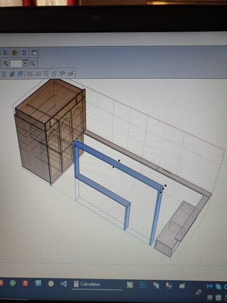The image size is (227, 303).
Task: Click the first blue icon in bottom toolbar row
Action: [x=4, y=74]
